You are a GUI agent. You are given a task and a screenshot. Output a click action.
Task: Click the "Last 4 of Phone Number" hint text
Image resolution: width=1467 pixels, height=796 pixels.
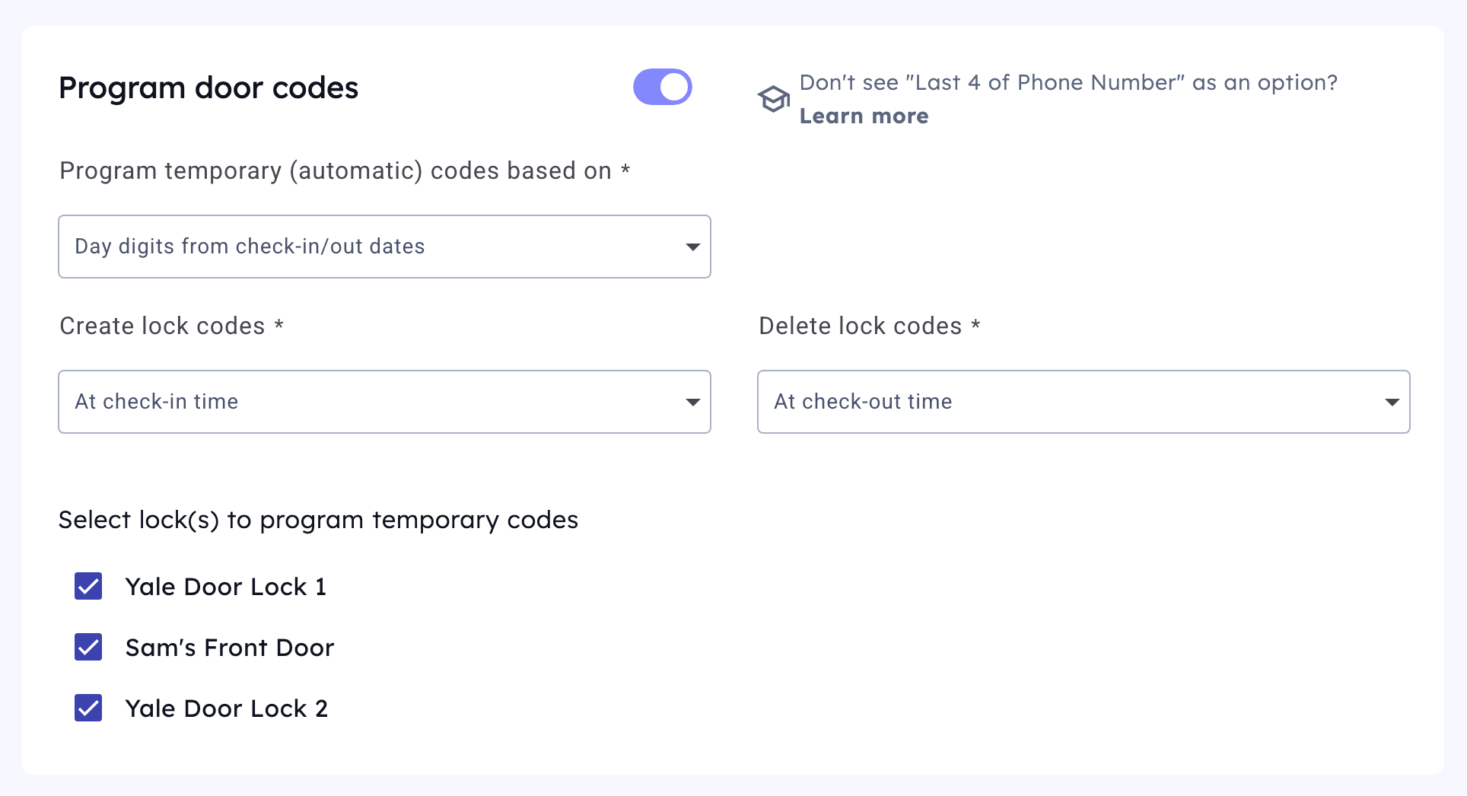[1068, 82]
